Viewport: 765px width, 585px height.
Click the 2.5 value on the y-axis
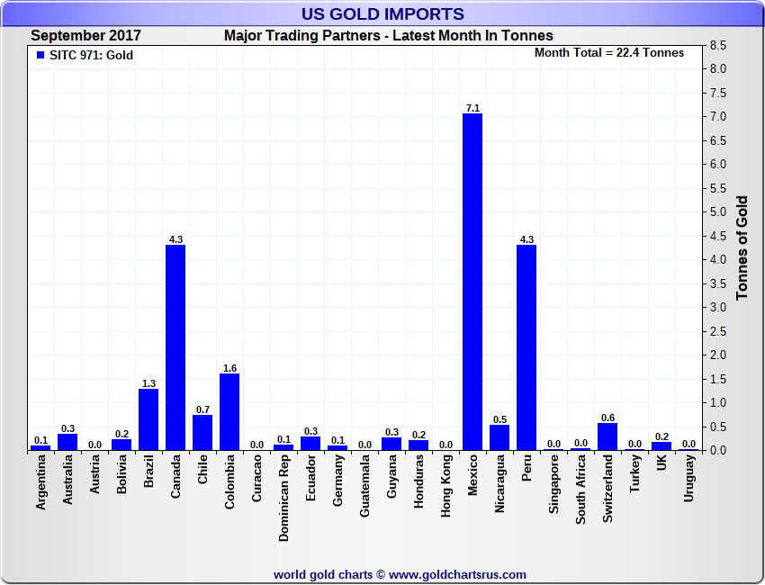pos(717,332)
